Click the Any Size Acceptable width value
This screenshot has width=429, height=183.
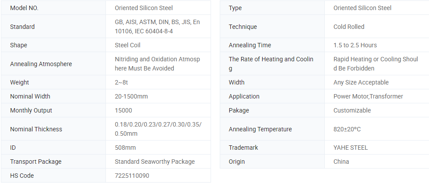361,82
